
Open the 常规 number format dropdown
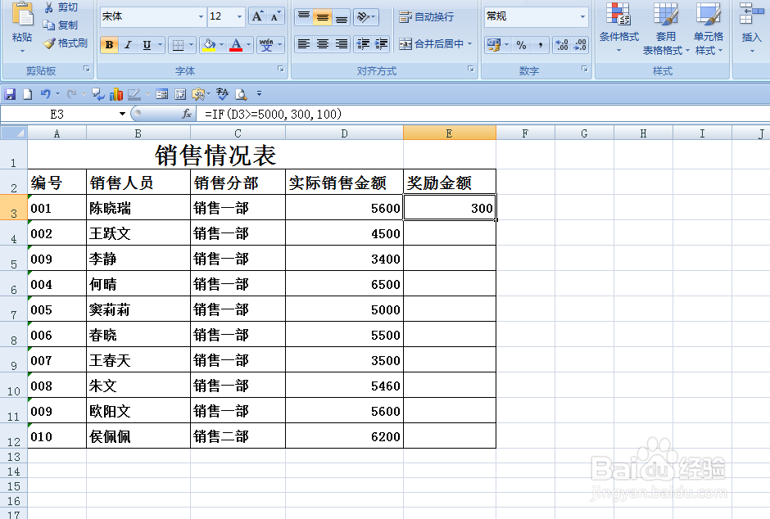(x=582, y=16)
